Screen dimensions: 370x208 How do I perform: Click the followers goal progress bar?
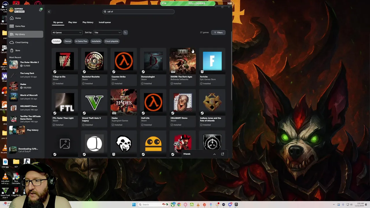(197, 3)
